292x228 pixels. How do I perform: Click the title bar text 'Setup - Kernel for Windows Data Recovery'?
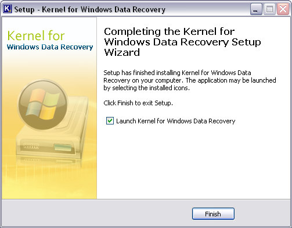point(90,9)
